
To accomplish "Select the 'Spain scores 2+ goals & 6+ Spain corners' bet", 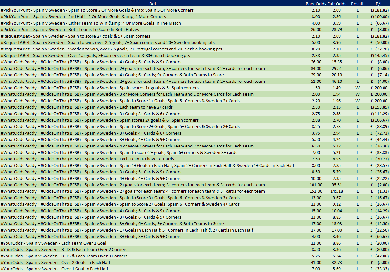I will coord(100,120).
